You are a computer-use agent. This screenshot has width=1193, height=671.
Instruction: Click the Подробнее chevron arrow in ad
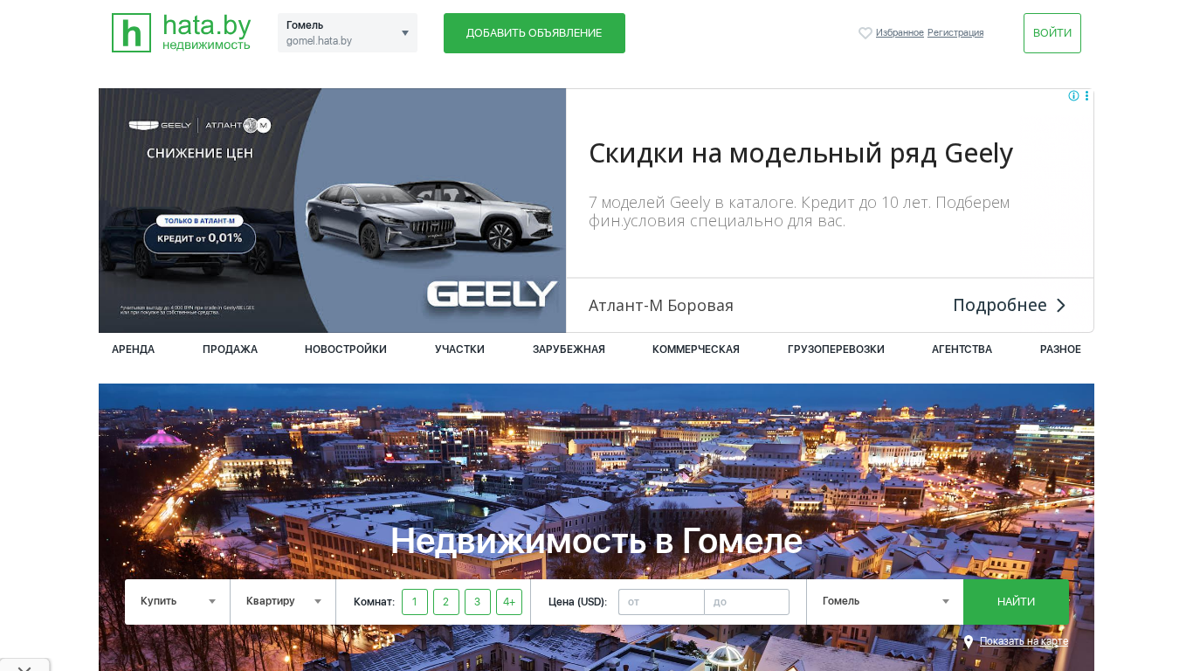pos(1061,305)
